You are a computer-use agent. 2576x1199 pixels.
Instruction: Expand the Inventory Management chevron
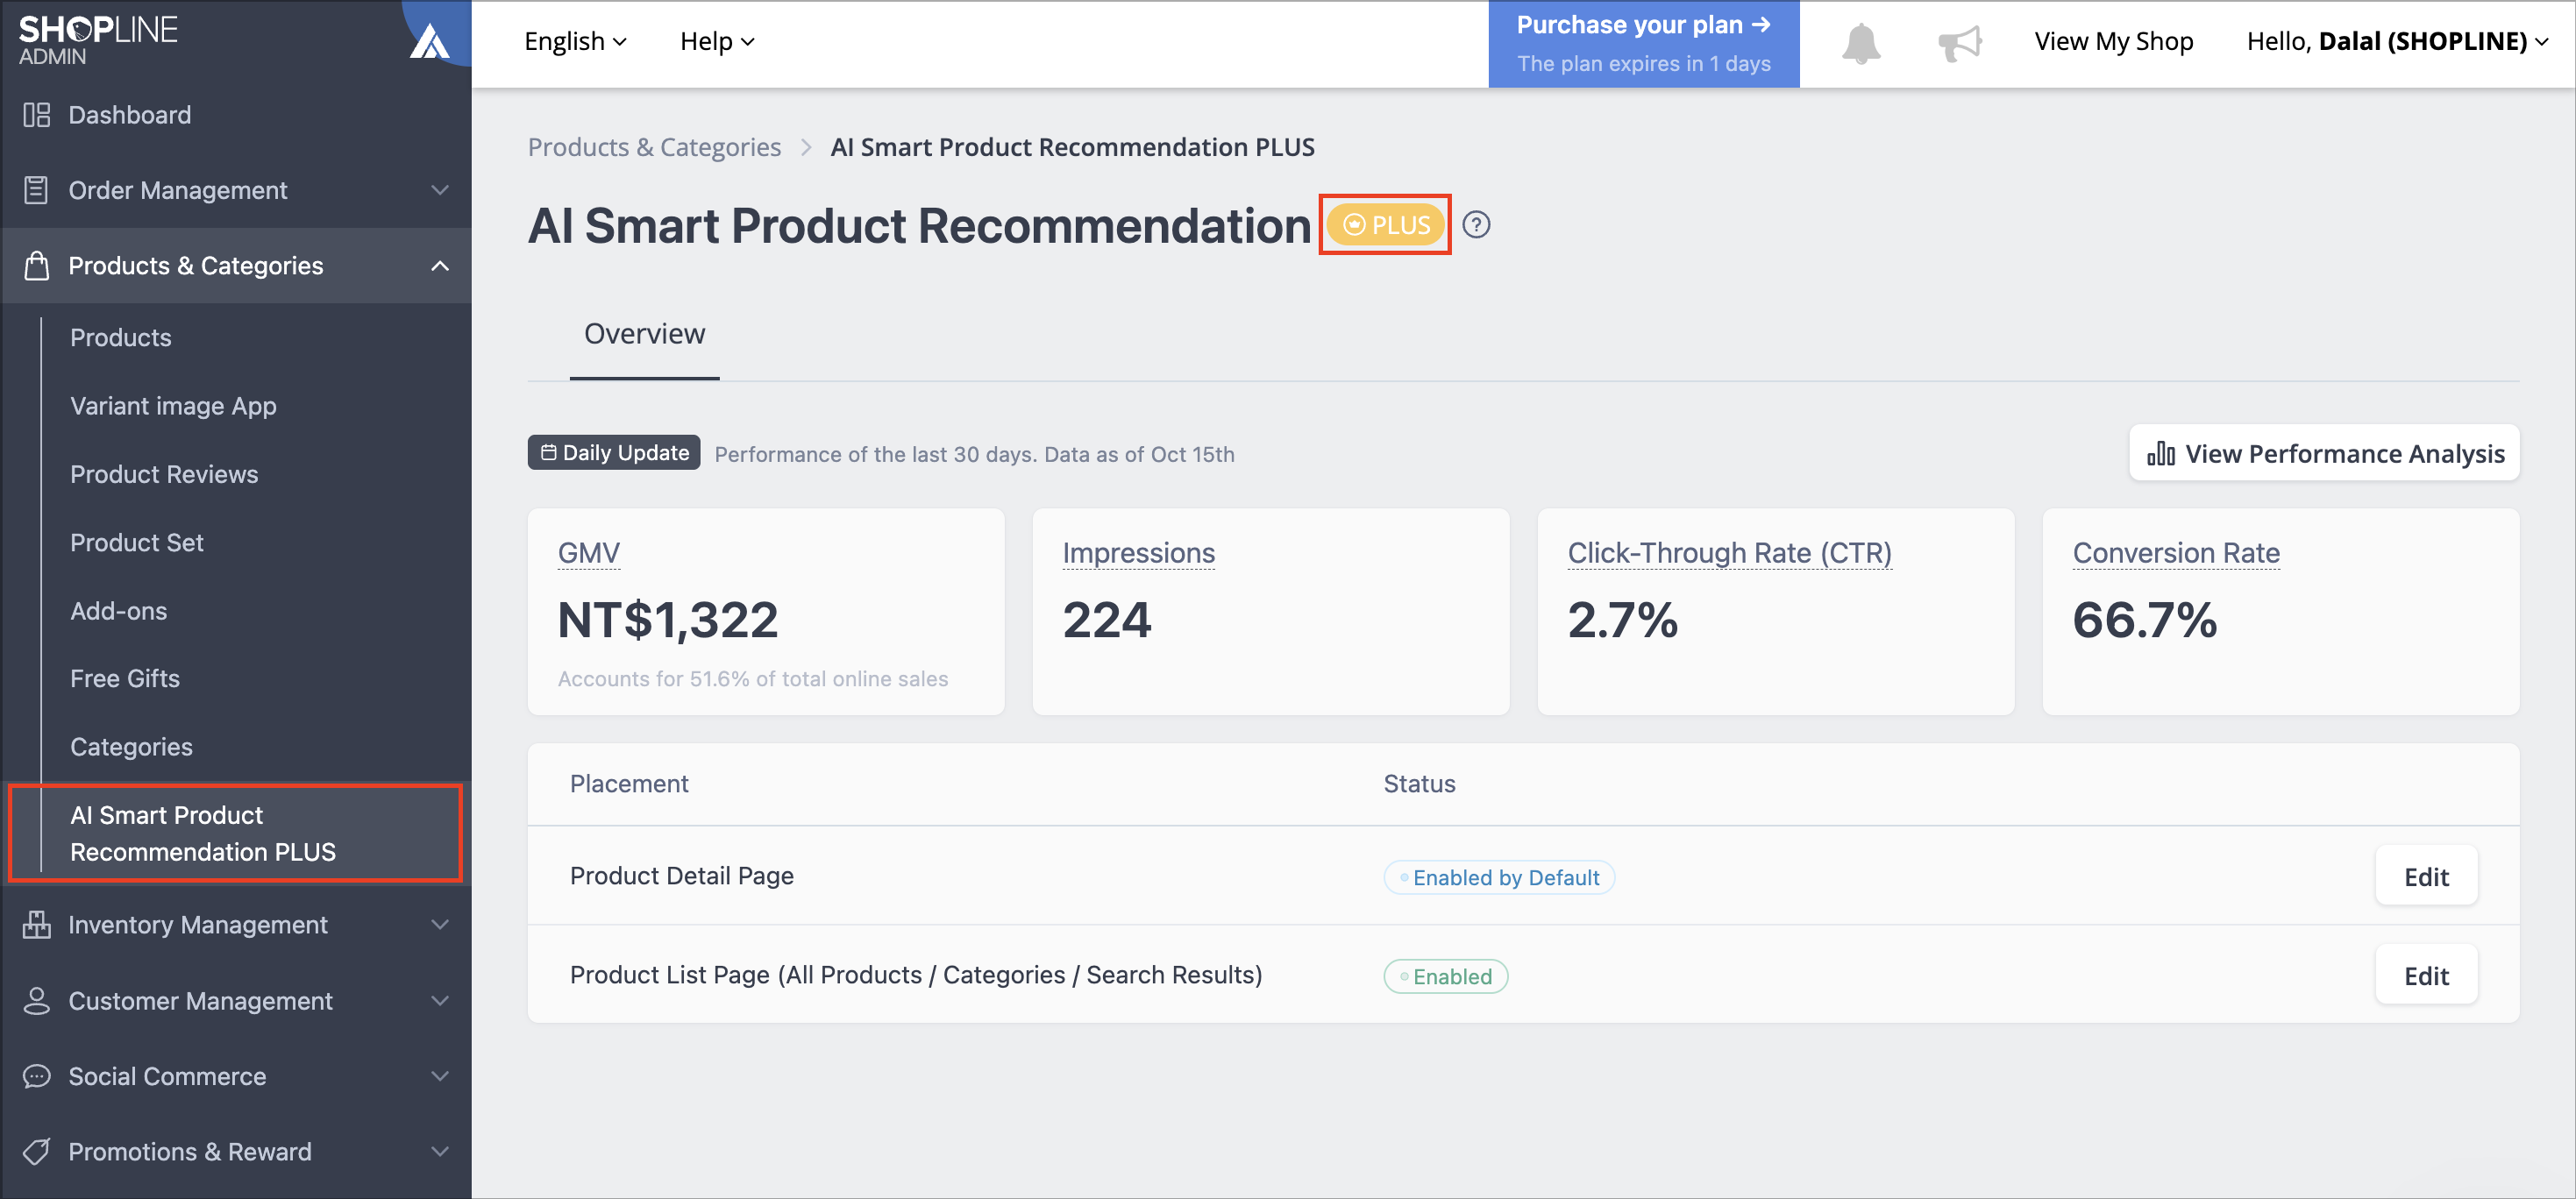pos(440,925)
